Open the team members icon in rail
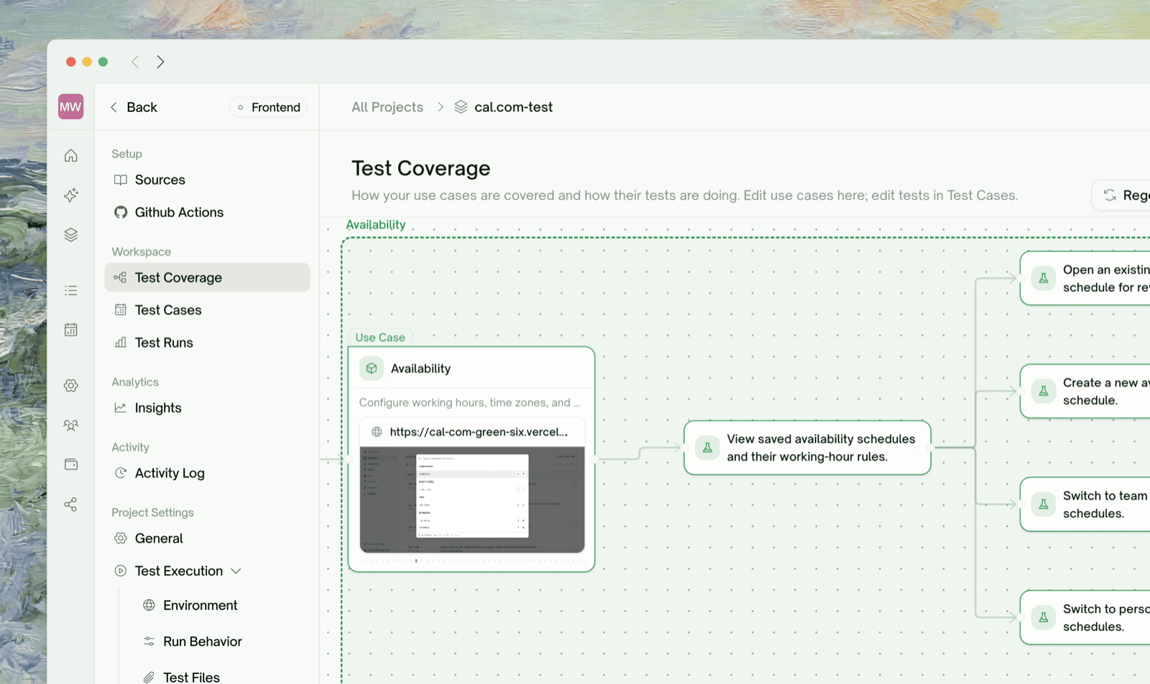Viewport: 1150px width, 684px height. [x=70, y=425]
